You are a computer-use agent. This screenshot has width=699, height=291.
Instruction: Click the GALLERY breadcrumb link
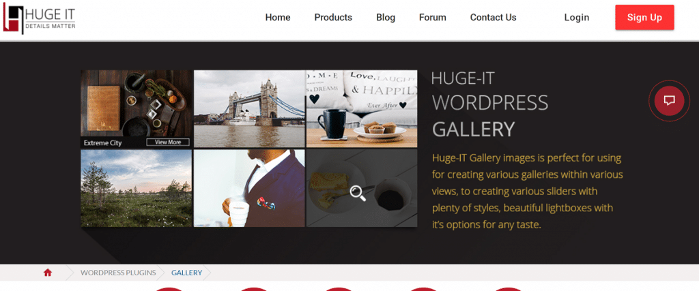tap(187, 273)
